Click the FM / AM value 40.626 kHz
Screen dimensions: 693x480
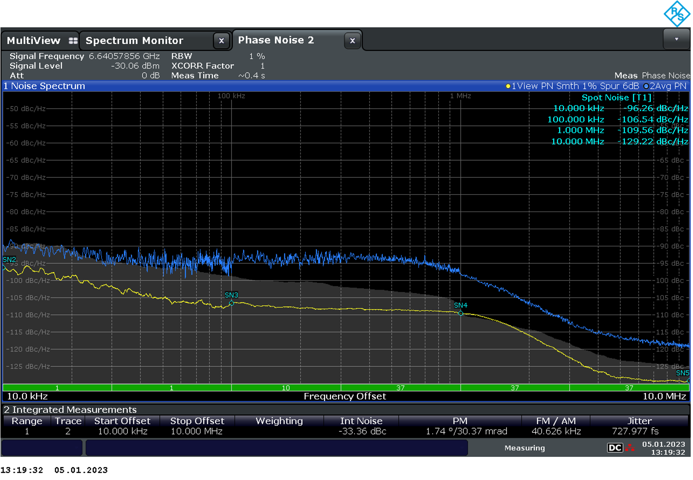coord(556,431)
